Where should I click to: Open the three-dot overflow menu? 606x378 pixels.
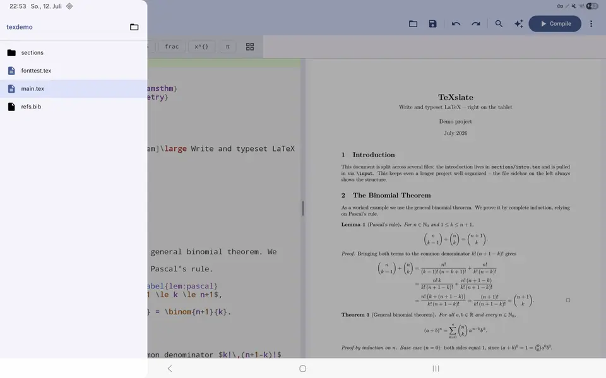[x=591, y=24]
